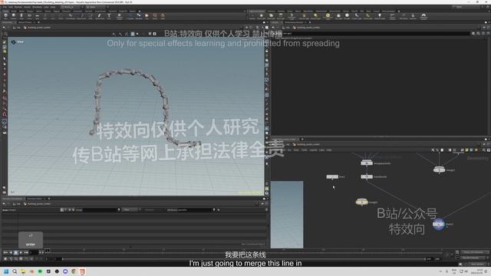This screenshot has height=276, width=491.
Task: Select the Font shelf tool
Action: 109,16
